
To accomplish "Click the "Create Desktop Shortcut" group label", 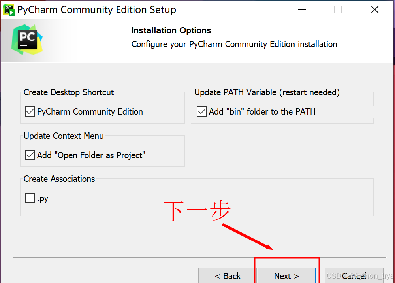I will pos(68,92).
